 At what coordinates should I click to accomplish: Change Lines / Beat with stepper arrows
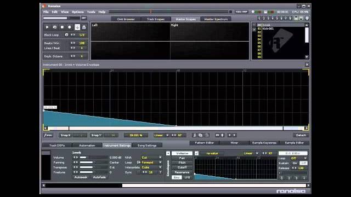73,48
